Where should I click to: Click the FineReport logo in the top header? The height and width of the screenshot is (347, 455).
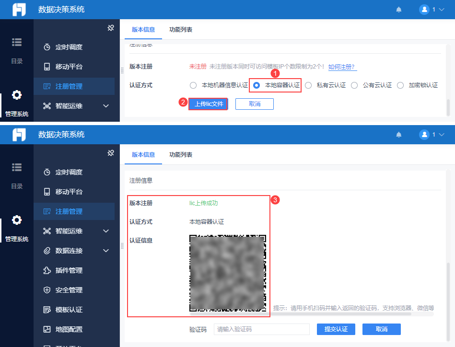19,10
